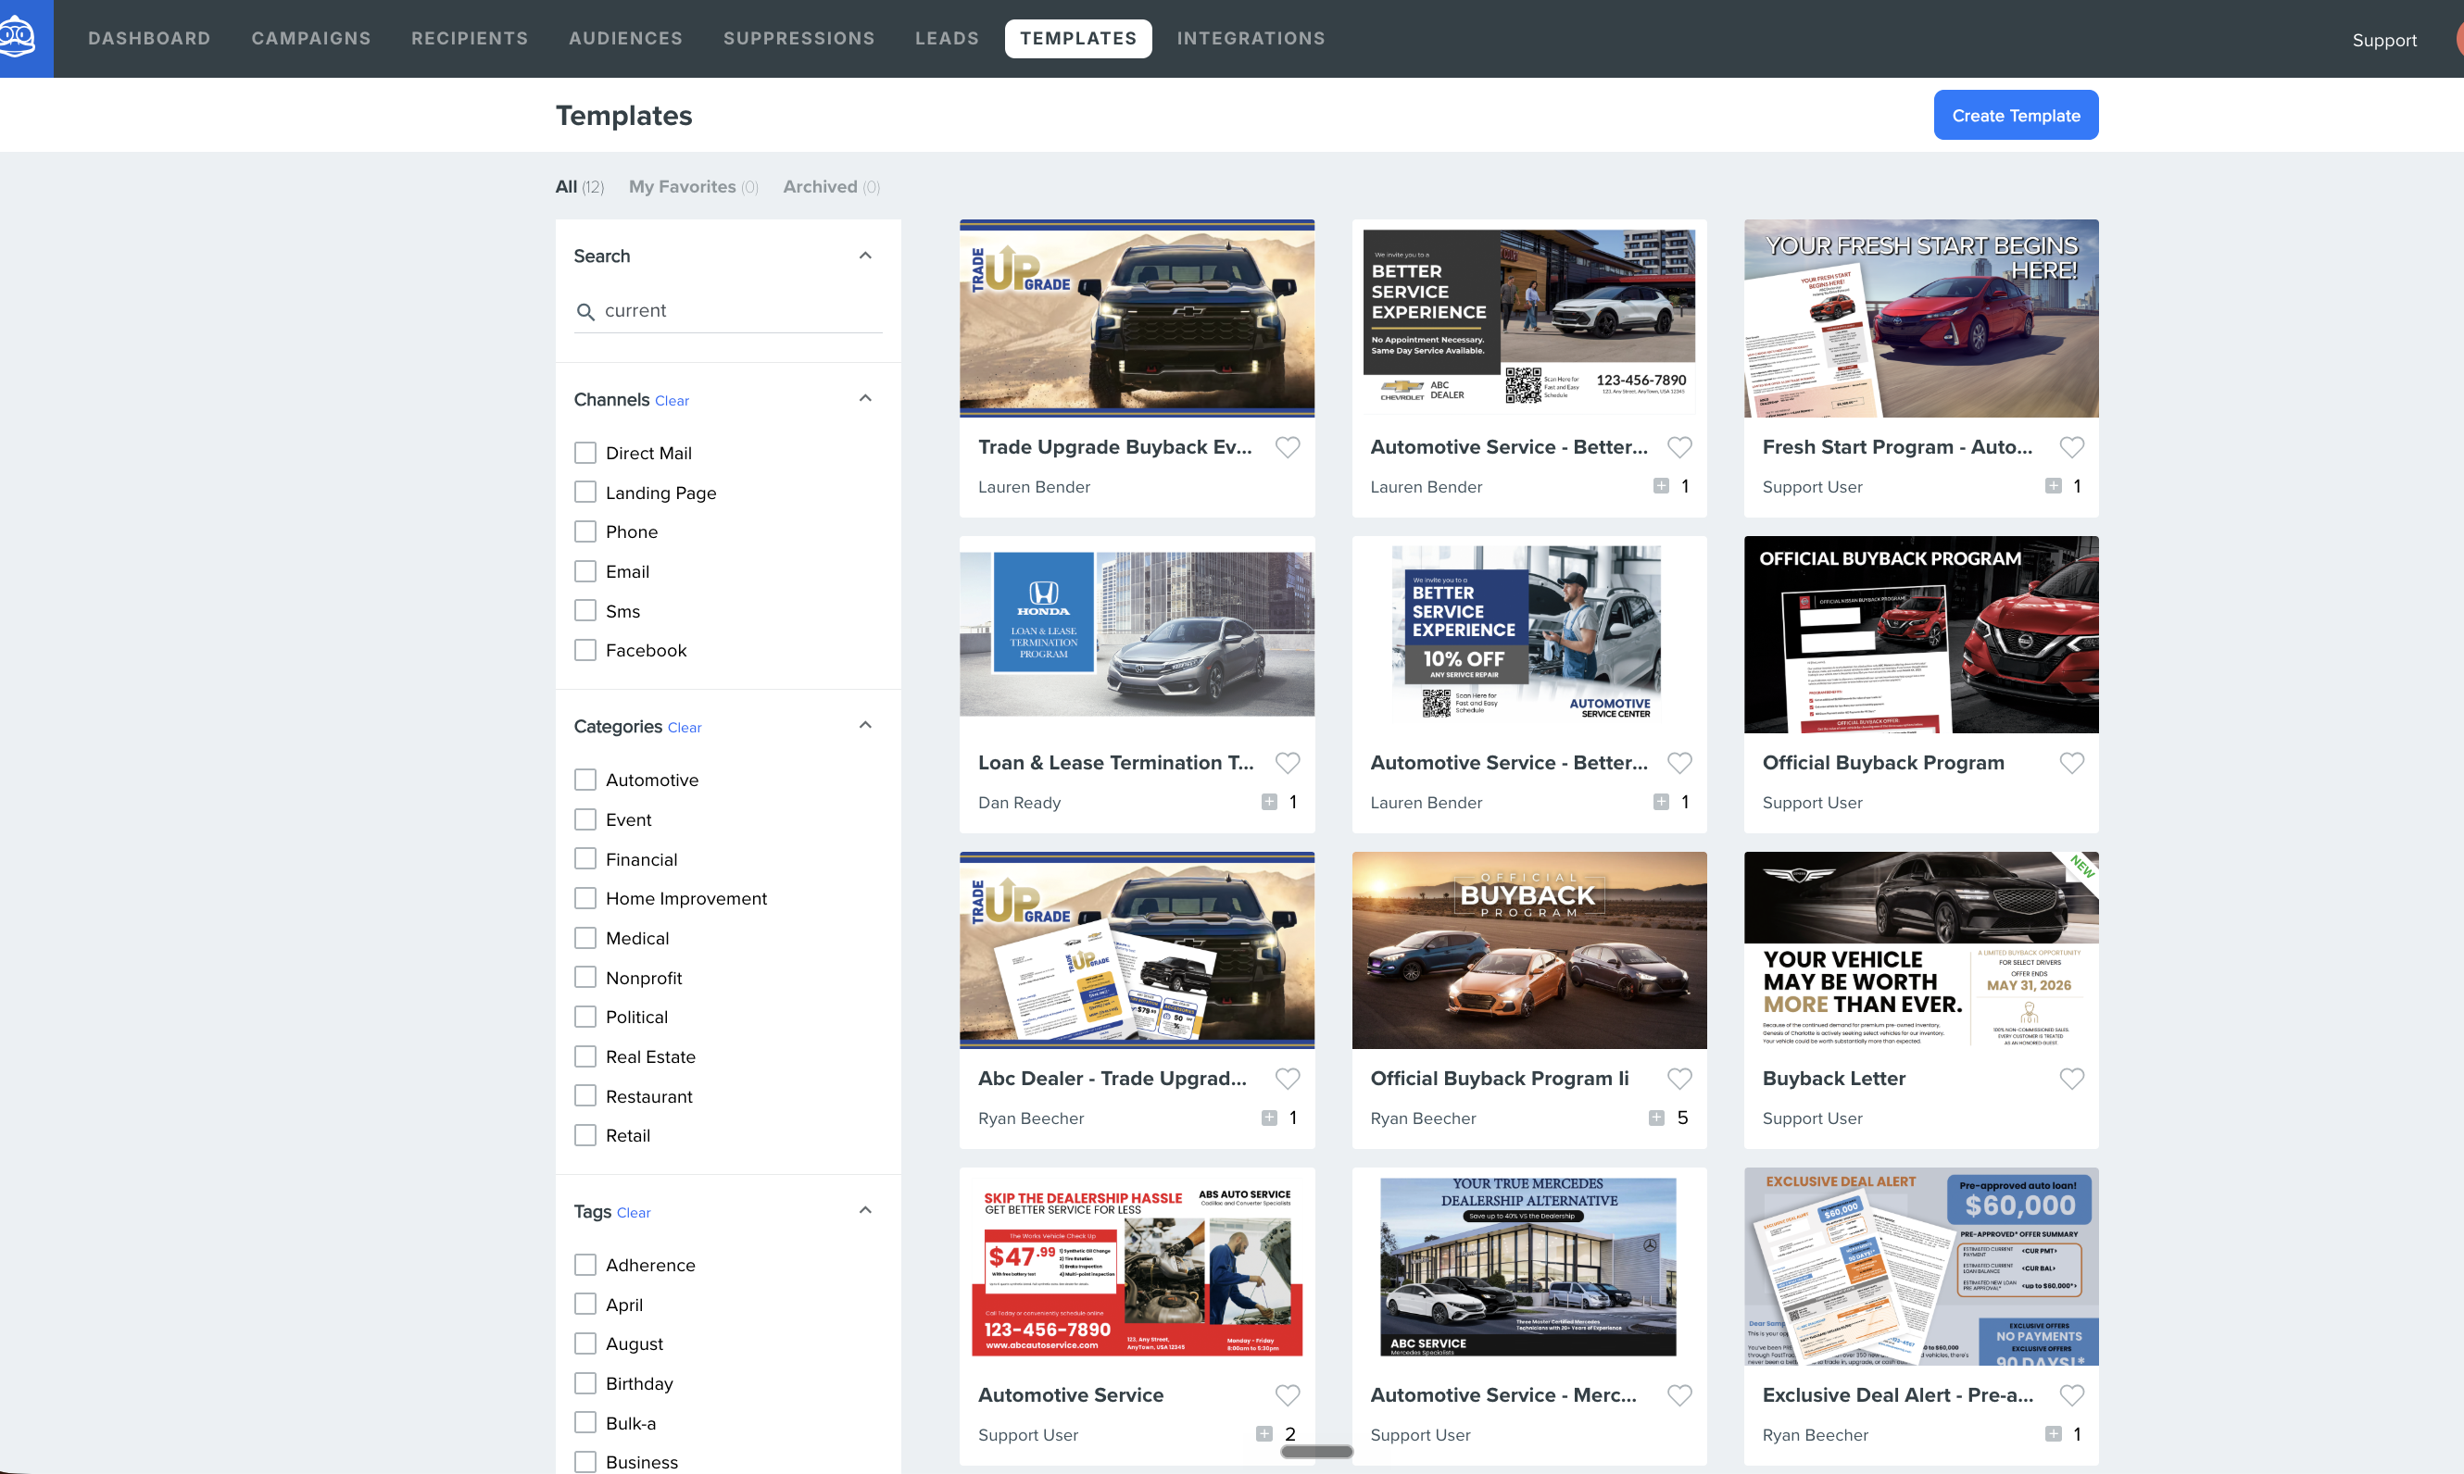
Task: Clear the Channels filters
Action: 672,400
